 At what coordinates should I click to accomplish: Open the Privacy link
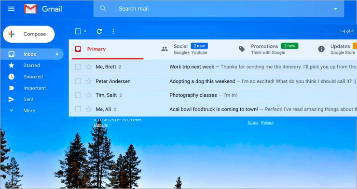point(267,123)
